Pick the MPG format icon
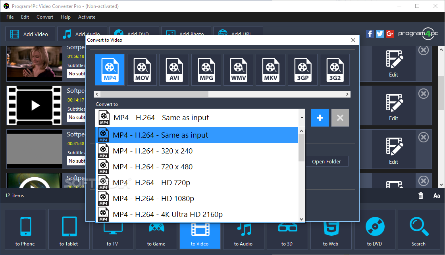 coord(206,70)
